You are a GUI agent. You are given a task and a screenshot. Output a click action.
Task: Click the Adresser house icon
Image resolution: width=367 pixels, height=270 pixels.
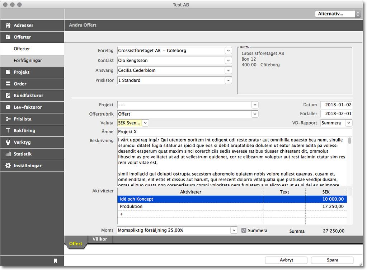[8, 25]
